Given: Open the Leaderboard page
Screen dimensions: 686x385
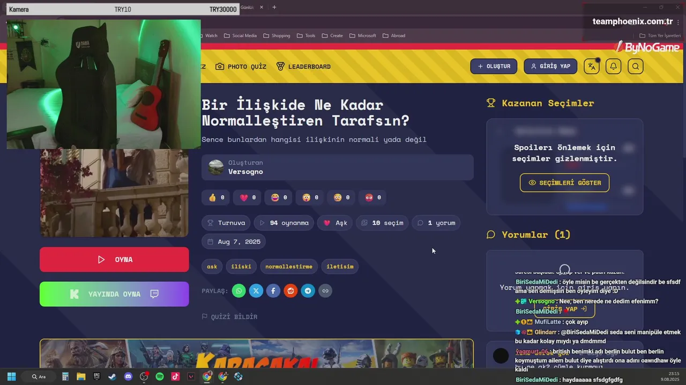Looking at the screenshot, I should tap(303, 66).
